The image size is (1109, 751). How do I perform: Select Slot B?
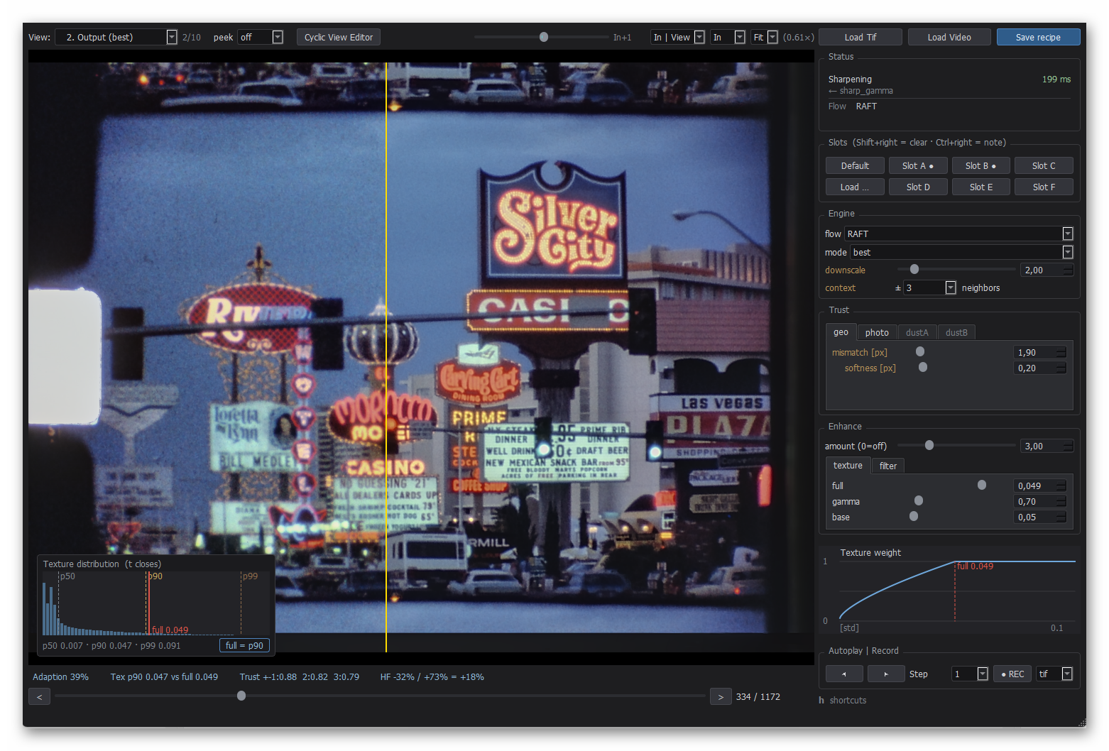click(x=980, y=165)
